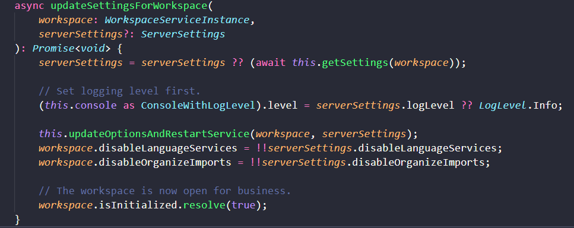
Task: Click the 'LogLevel' enum name before .Info
Action: tap(503, 106)
